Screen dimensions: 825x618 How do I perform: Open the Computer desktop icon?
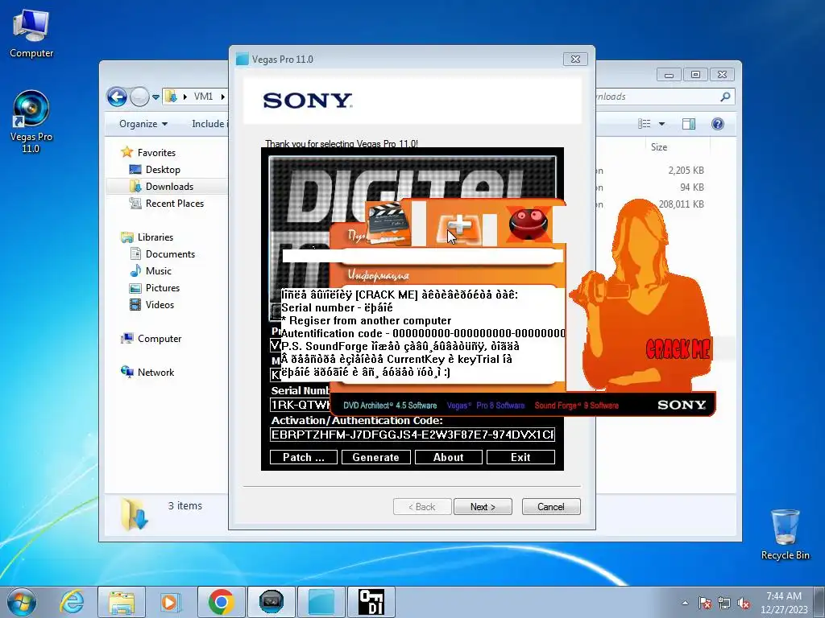pos(31,32)
